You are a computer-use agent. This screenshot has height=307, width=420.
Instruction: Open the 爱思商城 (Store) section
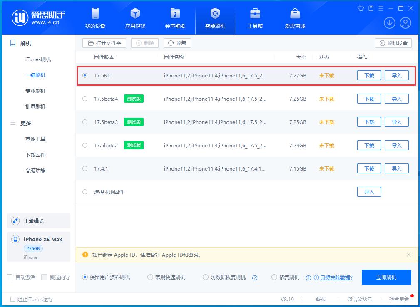click(x=295, y=18)
